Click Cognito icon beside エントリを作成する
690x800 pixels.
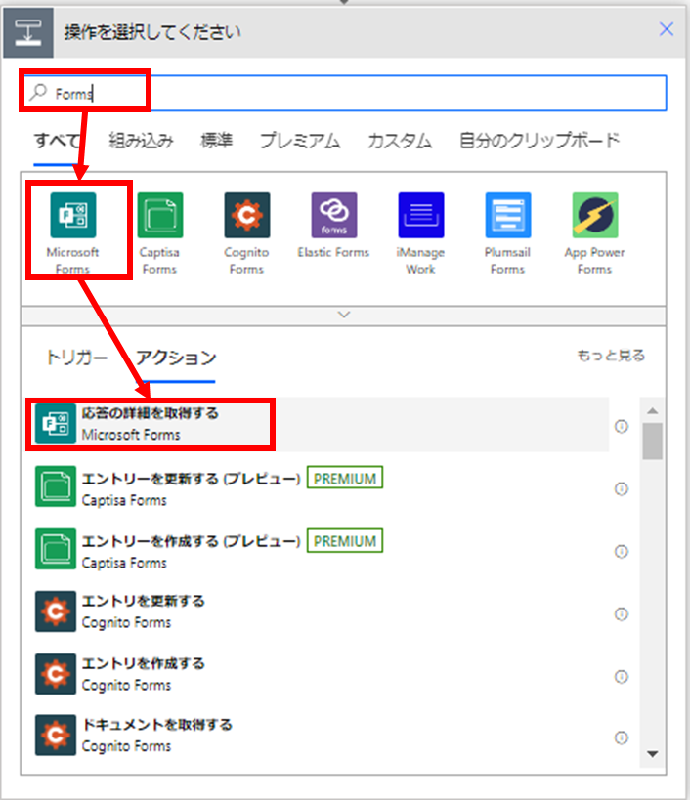tap(56, 674)
